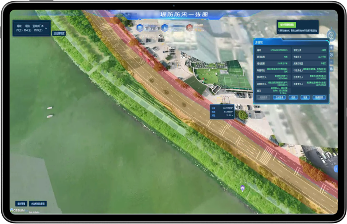Zoom in with the plus map button
347x224 pixels.
[331, 48]
